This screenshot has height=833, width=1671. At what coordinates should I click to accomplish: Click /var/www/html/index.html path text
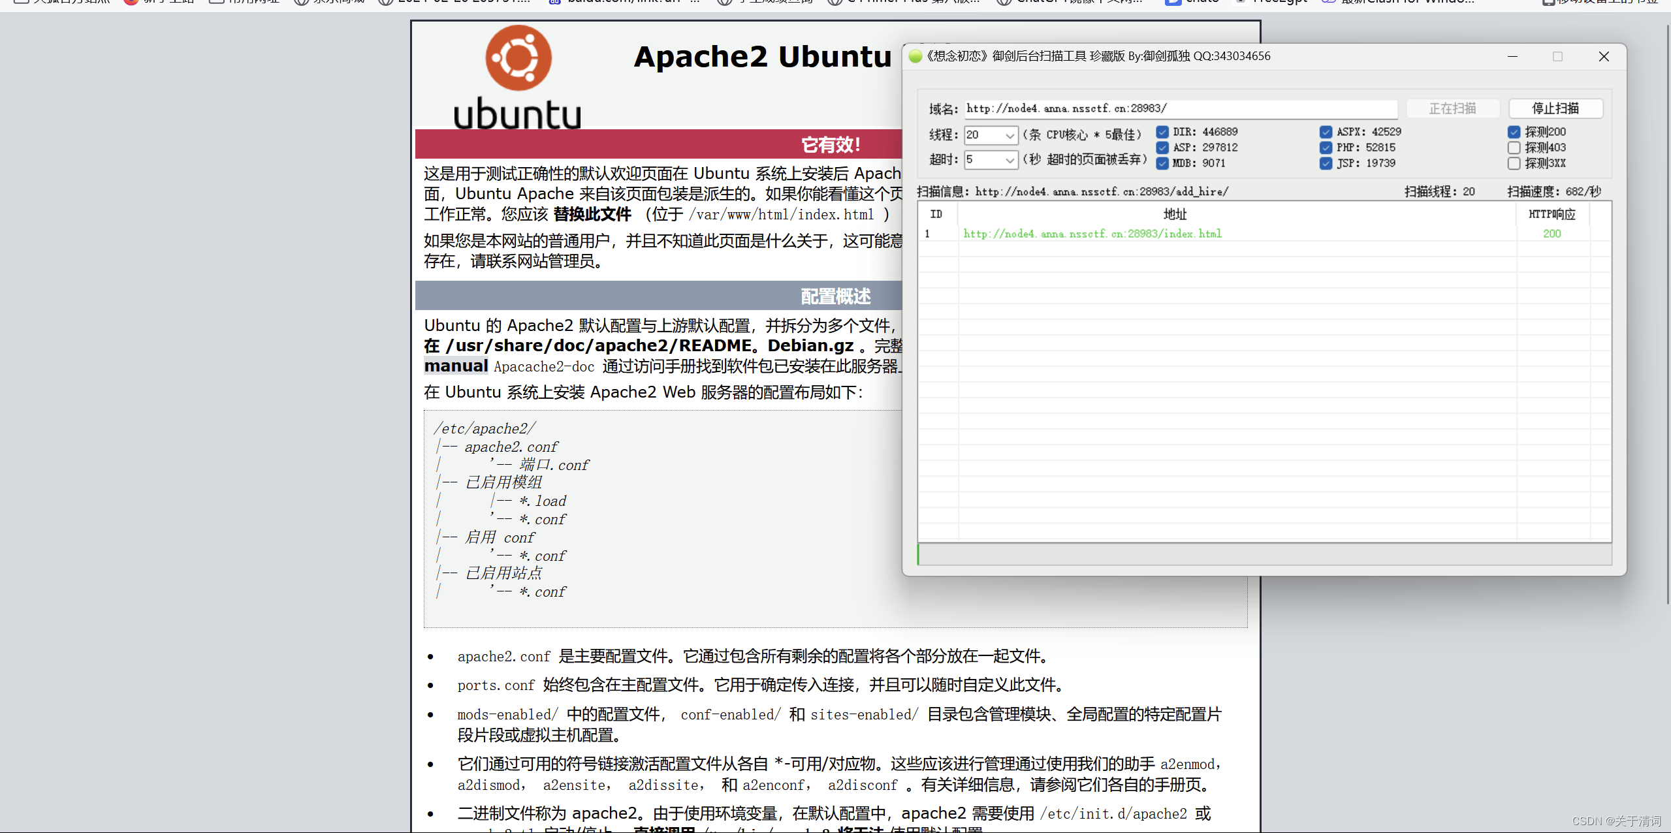tap(781, 215)
